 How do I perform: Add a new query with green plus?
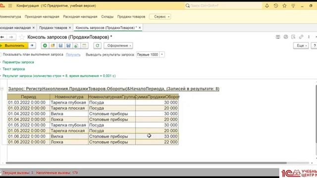point(45,45)
